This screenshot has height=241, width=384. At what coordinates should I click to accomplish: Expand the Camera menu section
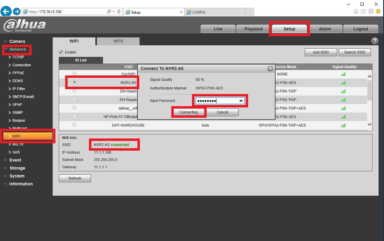[x=17, y=41]
